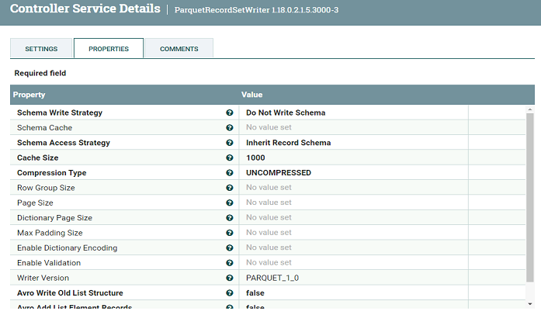Select the Compression Type property name
This screenshot has height=315, width=541.
pyautogui.click(x=52, y=173)
